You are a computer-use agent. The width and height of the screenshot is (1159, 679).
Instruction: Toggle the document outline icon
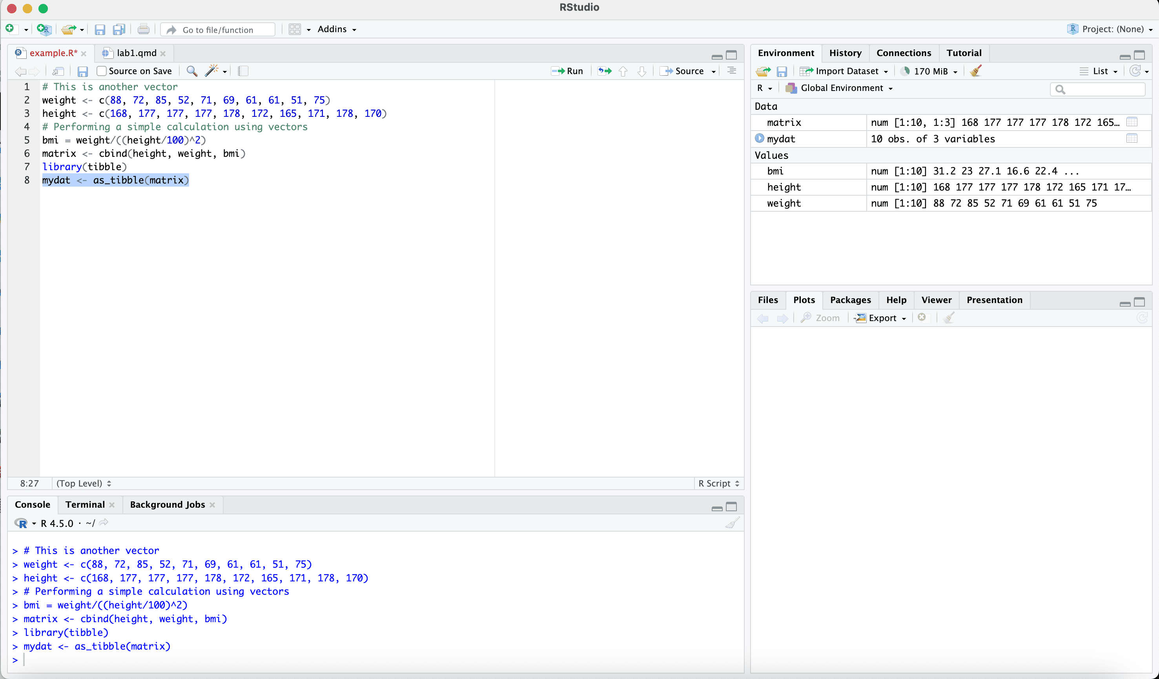click(x=732, y=71)
